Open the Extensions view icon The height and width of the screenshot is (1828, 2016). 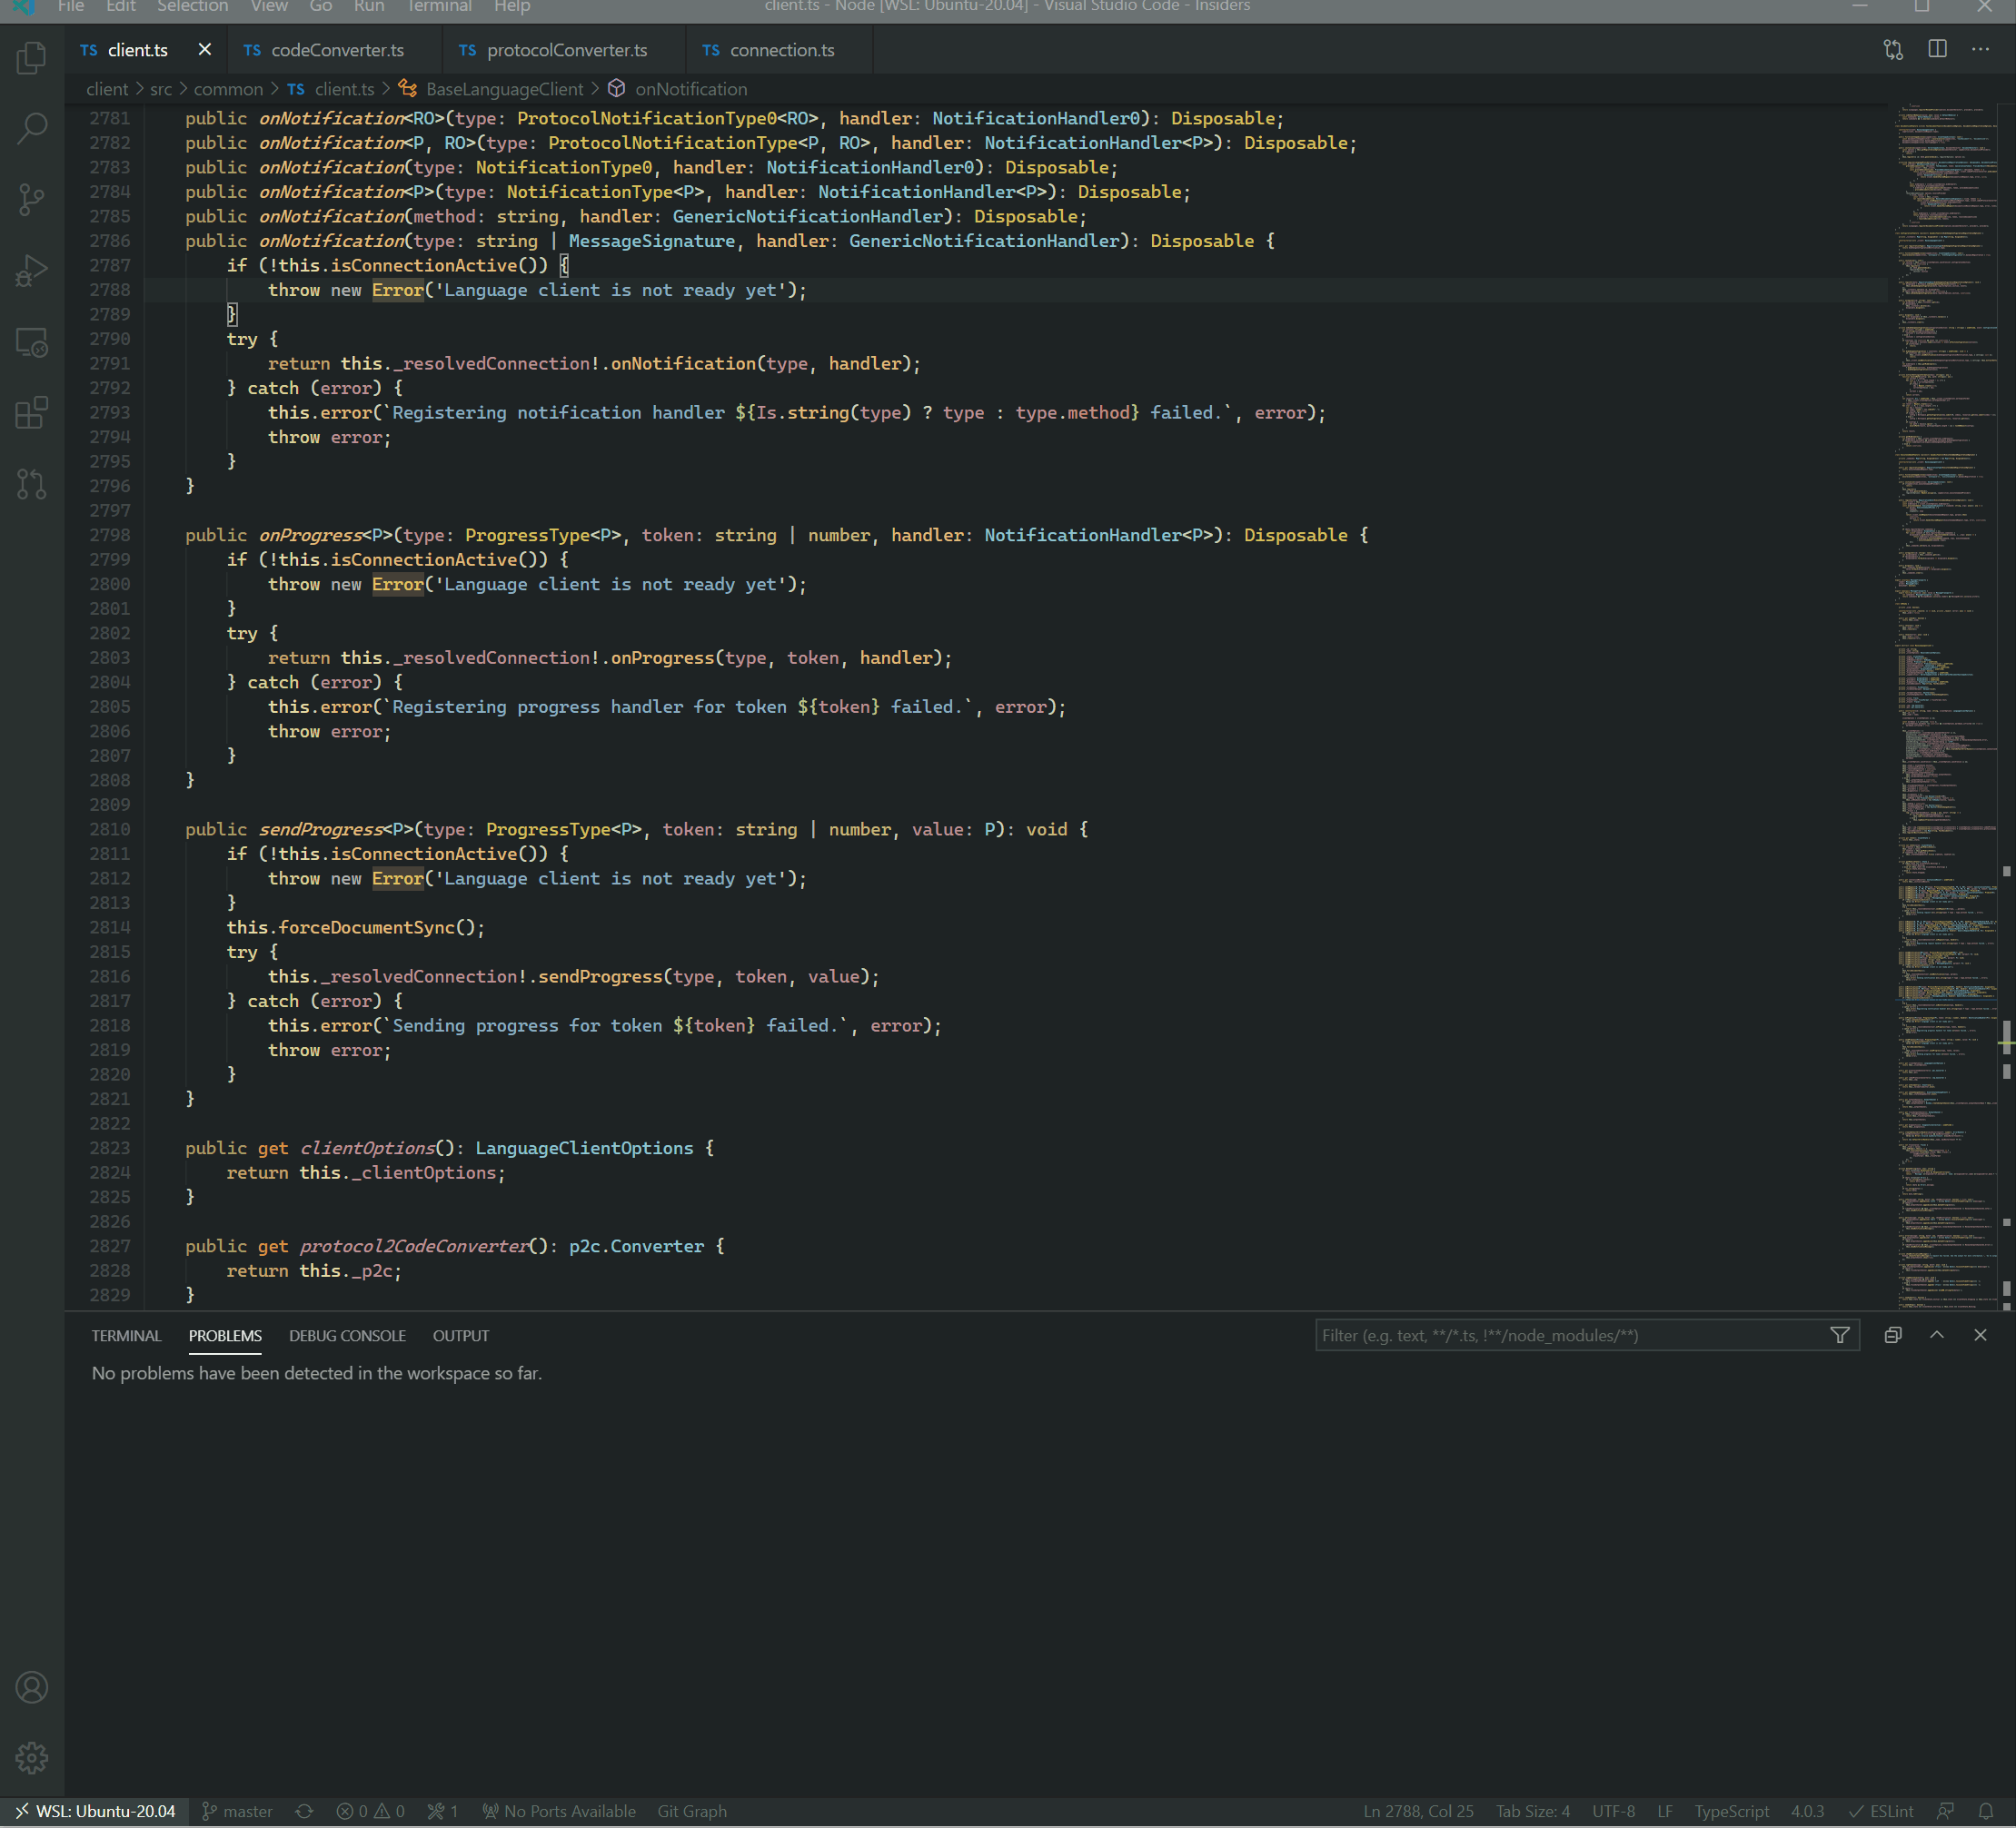(x=32, y=413)
